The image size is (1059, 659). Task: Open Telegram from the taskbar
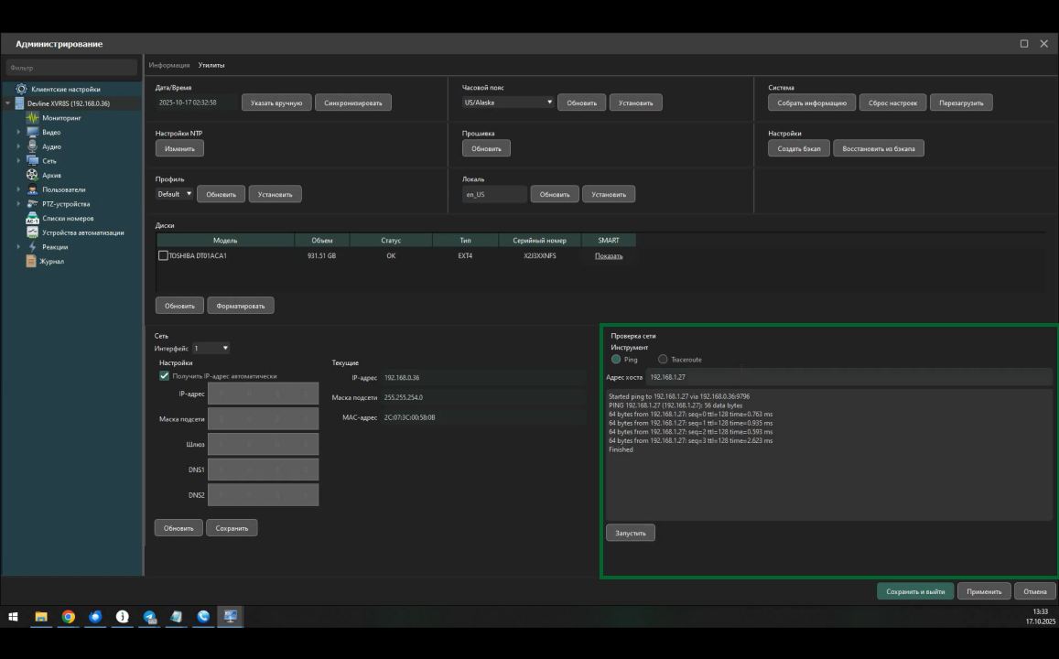pos(149,617)
